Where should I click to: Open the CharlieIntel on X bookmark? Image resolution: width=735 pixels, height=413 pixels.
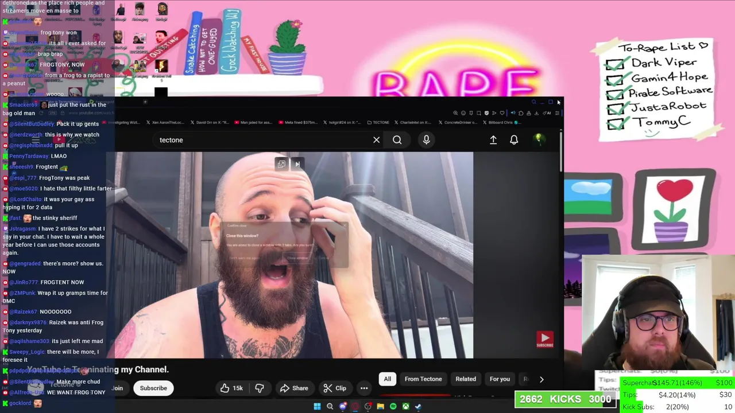(x=414, y=122)
